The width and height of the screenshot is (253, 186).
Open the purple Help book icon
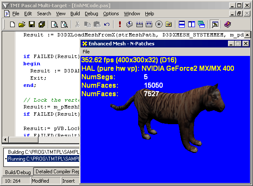tap(228, 25)
